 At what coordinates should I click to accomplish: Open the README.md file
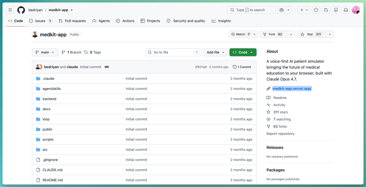click(x=53, y=180)
